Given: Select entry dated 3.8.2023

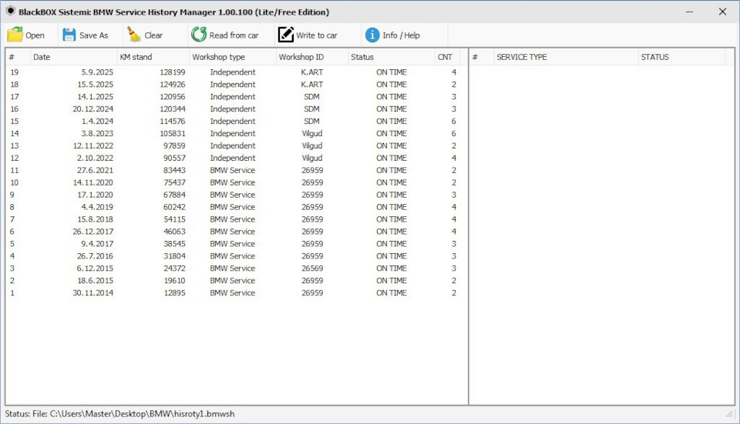Looking at the screenshot, I should tap(233, 133).
